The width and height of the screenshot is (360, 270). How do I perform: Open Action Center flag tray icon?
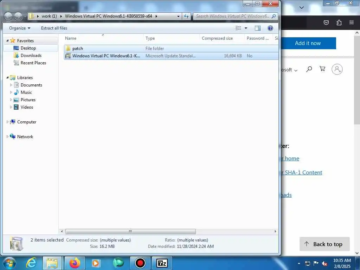(x=316, y=263)
